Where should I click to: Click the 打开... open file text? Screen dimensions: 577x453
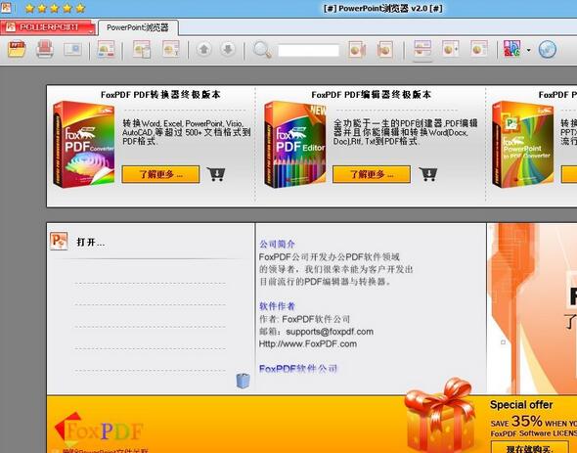(x=91, y=242)
